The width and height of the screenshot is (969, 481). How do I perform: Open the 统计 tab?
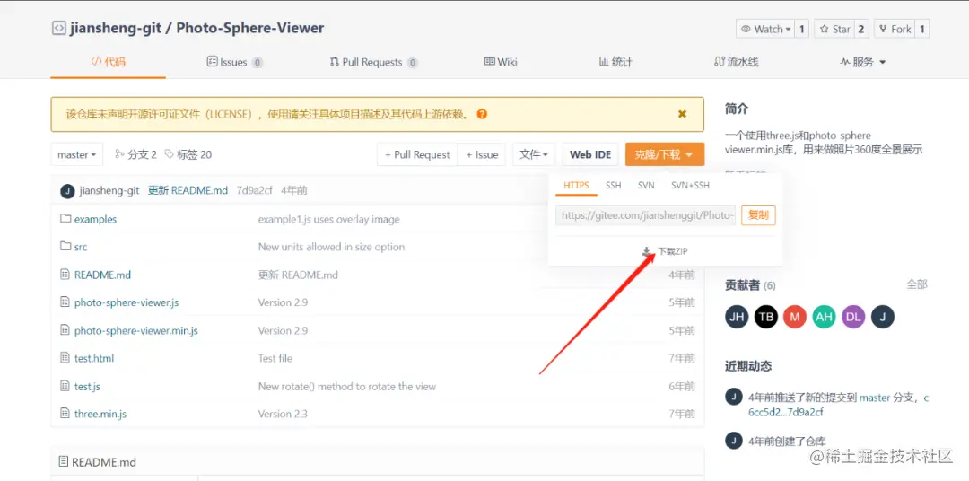pos(615,62)
